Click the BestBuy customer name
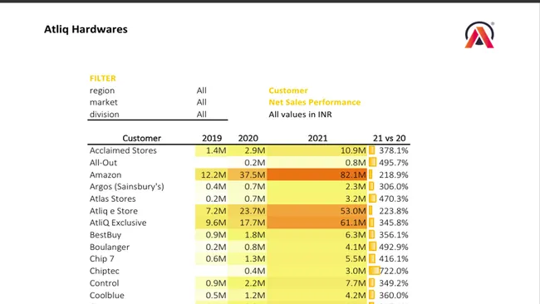540x304 pixels. [x=106, y=235]
